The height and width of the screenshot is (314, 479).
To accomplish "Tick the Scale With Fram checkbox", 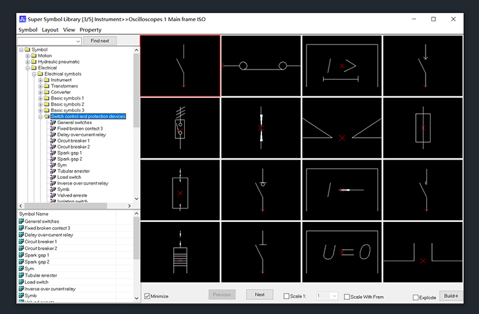I will [346, 297].
